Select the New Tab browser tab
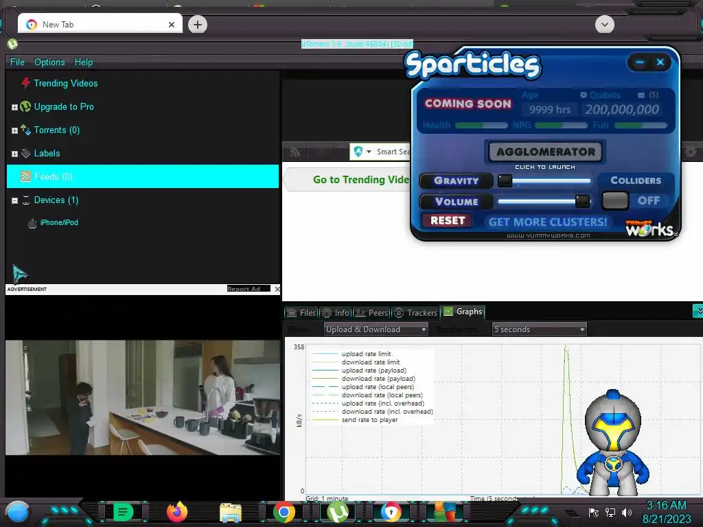Screen dimensions: 703x527 [x=100, y=24]
